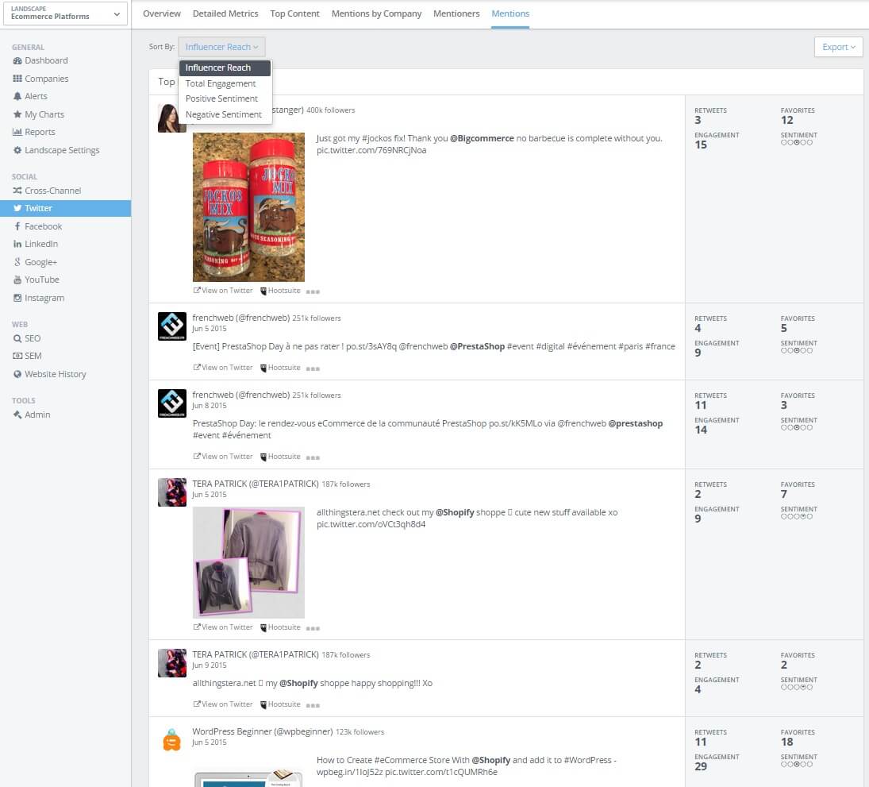Select Cross-Channel shuffle icon
Viewport: 869px width, 787px height.
point(17,191)
